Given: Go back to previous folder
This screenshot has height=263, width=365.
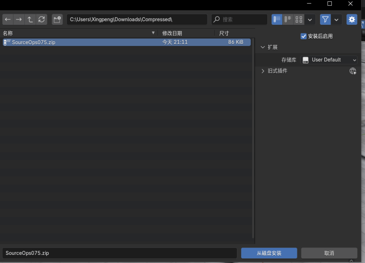Looking at the screenshot, I should click(x=8, y=19).
